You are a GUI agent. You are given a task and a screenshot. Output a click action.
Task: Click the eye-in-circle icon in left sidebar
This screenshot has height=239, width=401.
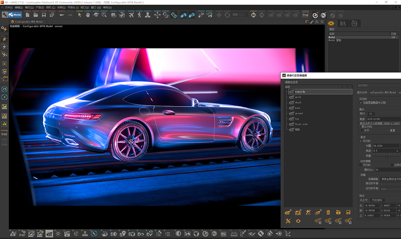pyautogui.click(x=4, y=89)
